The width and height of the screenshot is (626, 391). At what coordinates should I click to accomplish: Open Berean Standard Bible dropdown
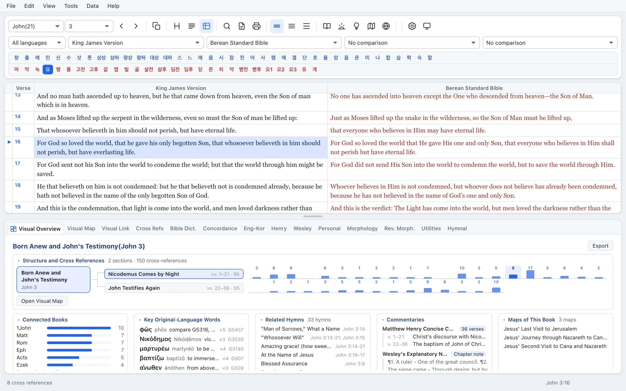[274, 43]
